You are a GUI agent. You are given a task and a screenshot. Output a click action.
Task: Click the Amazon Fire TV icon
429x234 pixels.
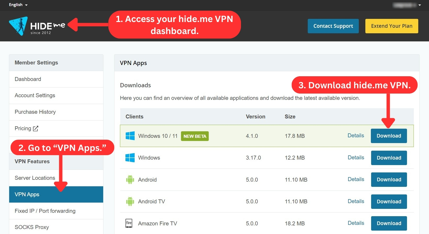(129, 223)
